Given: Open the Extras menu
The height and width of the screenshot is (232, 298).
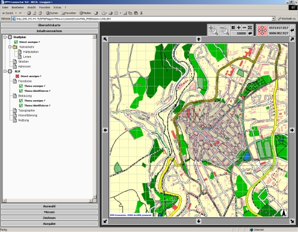Looking at the screenshot, I should click(x=57, y=7).
